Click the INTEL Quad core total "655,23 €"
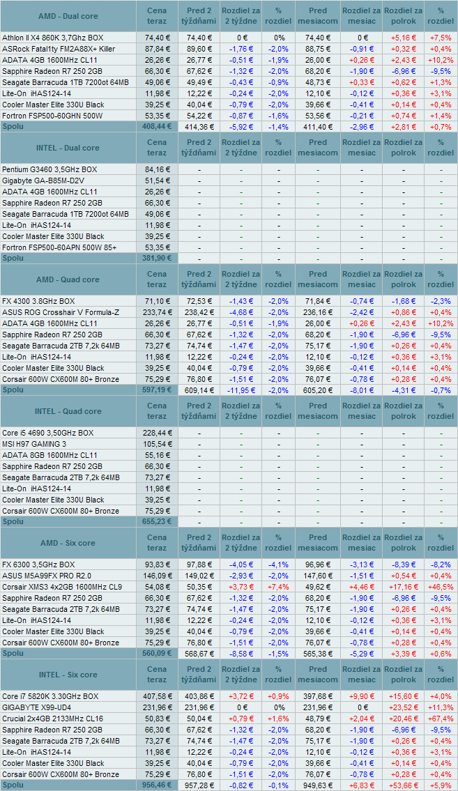The width and height of the screenshot is (458, 791). tap(158, 521)
